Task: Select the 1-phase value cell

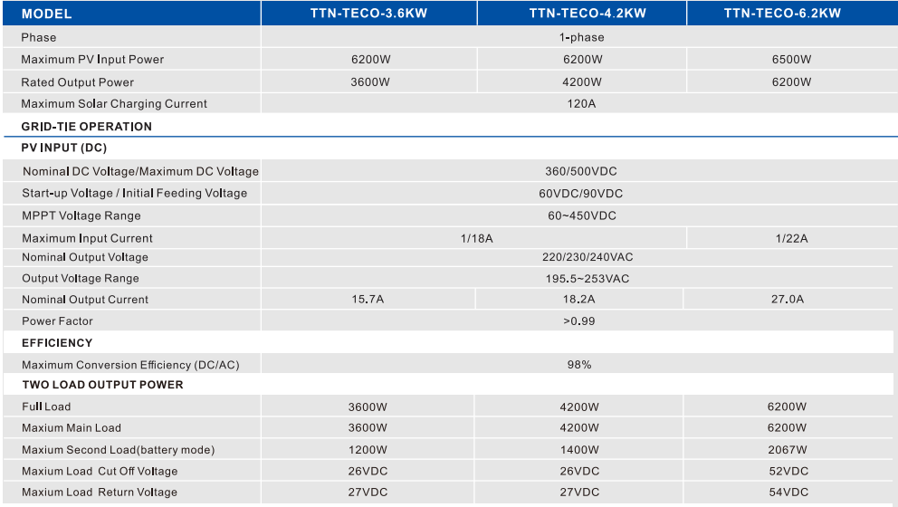Action: point(581,37)
